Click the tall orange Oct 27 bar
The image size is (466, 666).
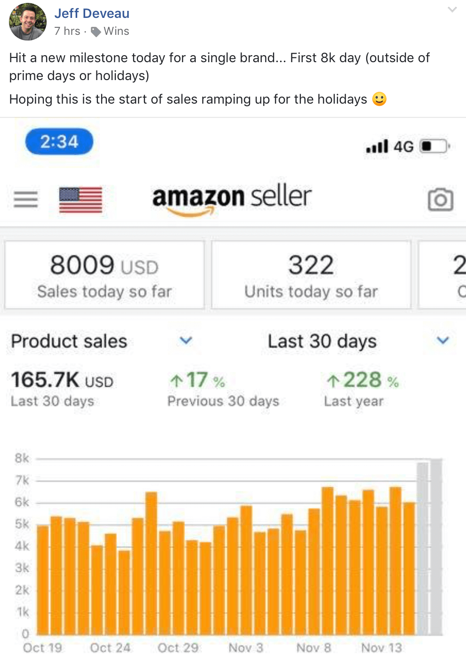pyautogui.click(x=151, y=563)
